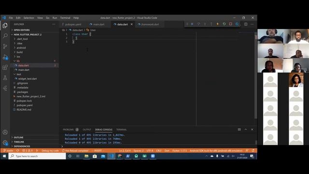The image size is (309, 174).
Task: Switch to the TERMINAL panel tab
Action: 121,130
